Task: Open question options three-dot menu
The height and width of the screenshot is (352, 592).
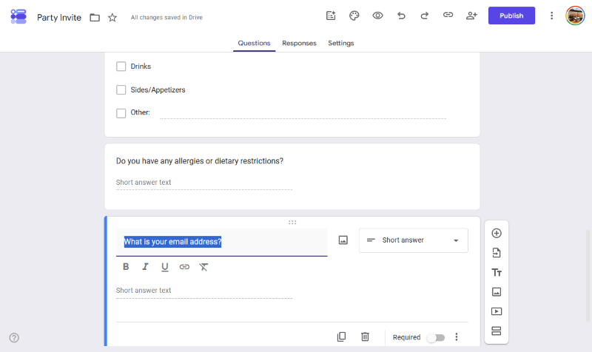Action: tap(457, 337)
